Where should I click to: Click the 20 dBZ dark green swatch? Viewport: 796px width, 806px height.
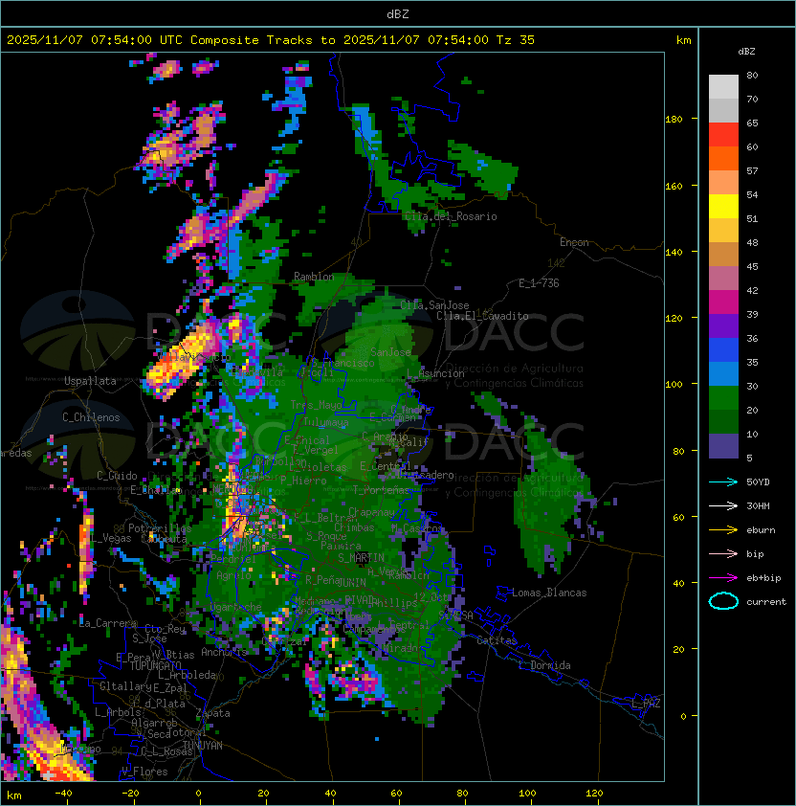723,421
